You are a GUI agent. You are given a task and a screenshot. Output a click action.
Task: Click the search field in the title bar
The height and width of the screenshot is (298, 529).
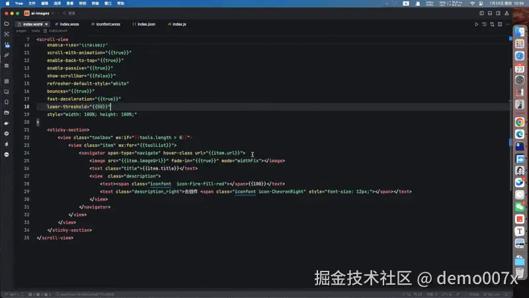pos(69,13)
